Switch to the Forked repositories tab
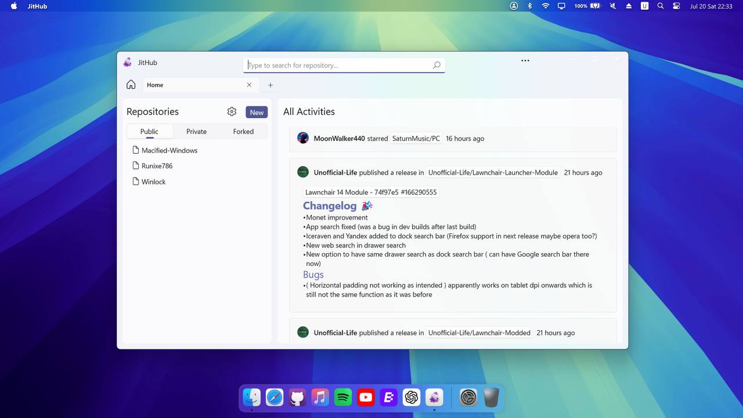Viewport: 743px width, 418px height. (x=243, y=131)
